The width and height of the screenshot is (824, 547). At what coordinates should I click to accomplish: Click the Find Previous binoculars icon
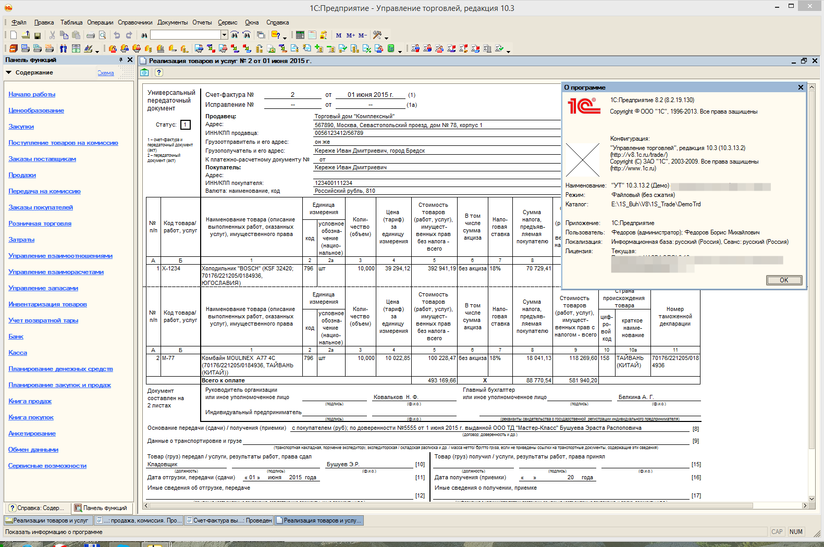click(247, 35)
